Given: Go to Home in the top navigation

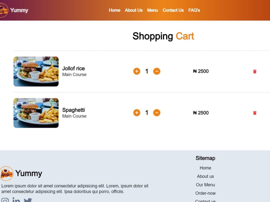Looking at the screenshot, I should [x=114, y=10].
